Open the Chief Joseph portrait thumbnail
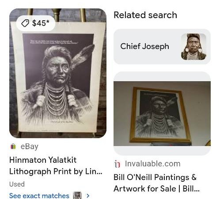The height and width of the screenshot is (199, 220). pyautogui.click(x=193, y=47)
